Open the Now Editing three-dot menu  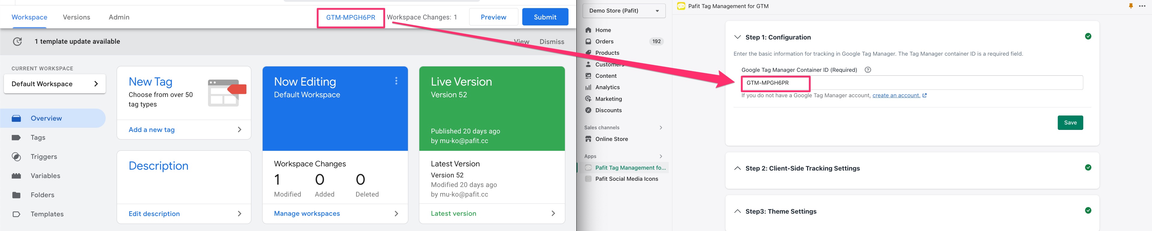tap(396, 81)
